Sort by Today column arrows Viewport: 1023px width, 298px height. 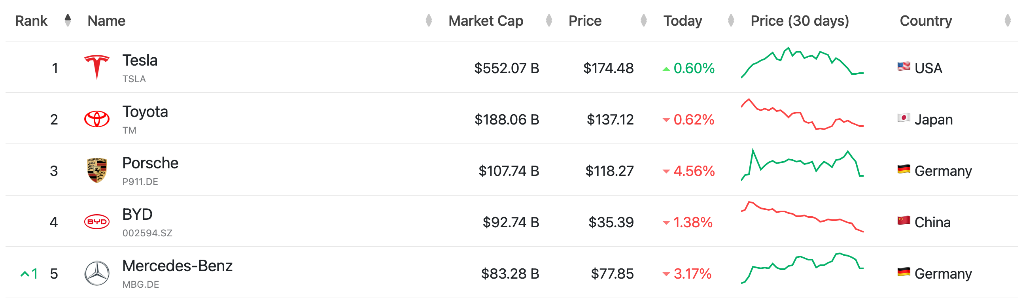click(x=731, y=20)
